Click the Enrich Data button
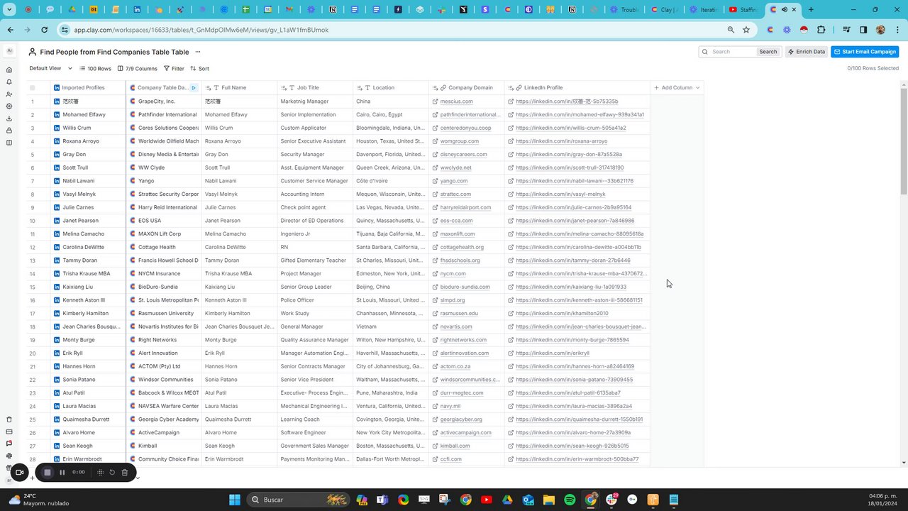 (x=806, y=52)
